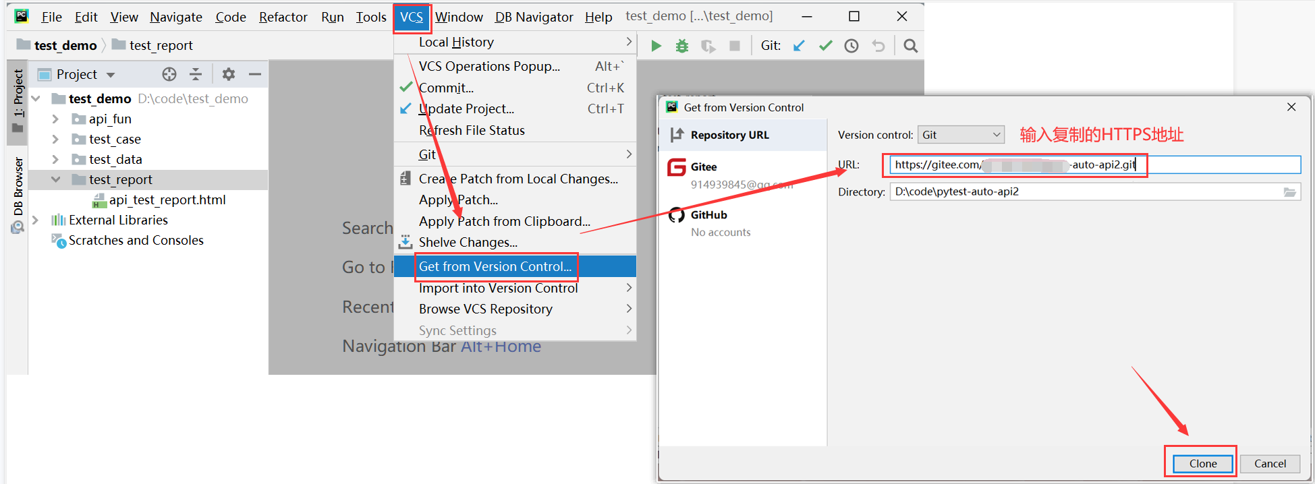This screenshot has width=1315, height=484.
Task: Click the Git rollback undo icon
Action: 878,46
